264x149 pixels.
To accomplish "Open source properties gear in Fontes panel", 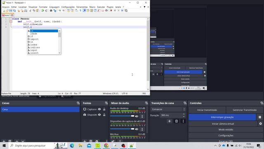I will [97, 141].
